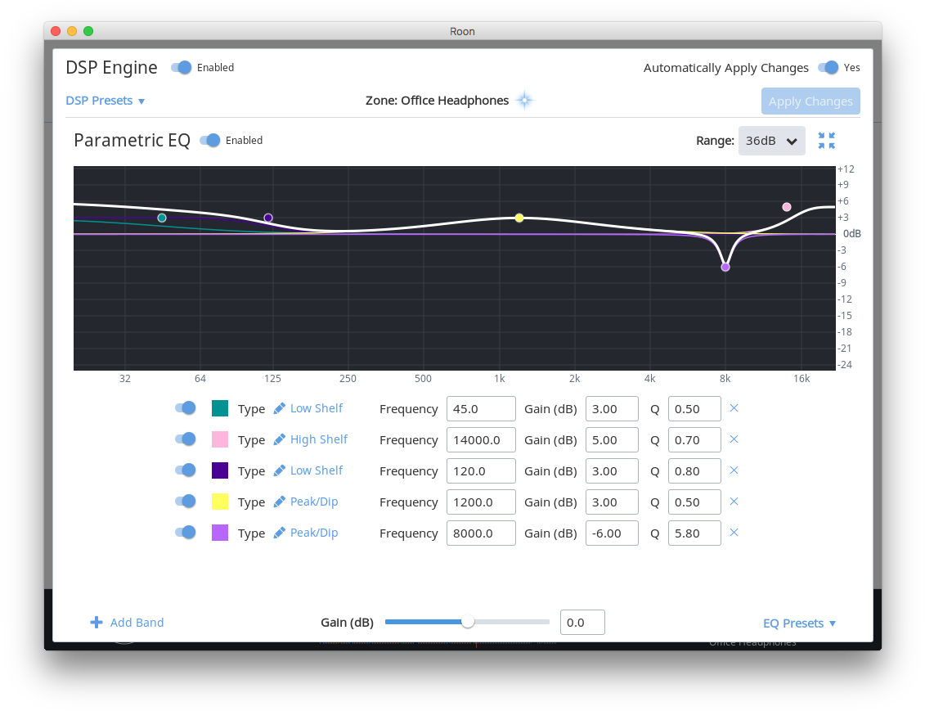The height and width of the screenshot is (711, 925).
Task: Click the plus icon to add band
Action: point(97,623)
